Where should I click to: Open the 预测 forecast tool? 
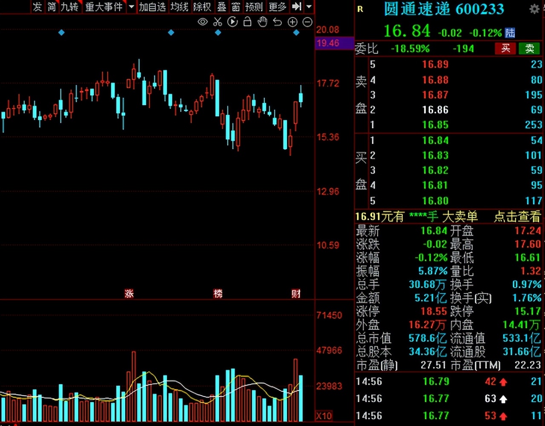click(254, 7)
